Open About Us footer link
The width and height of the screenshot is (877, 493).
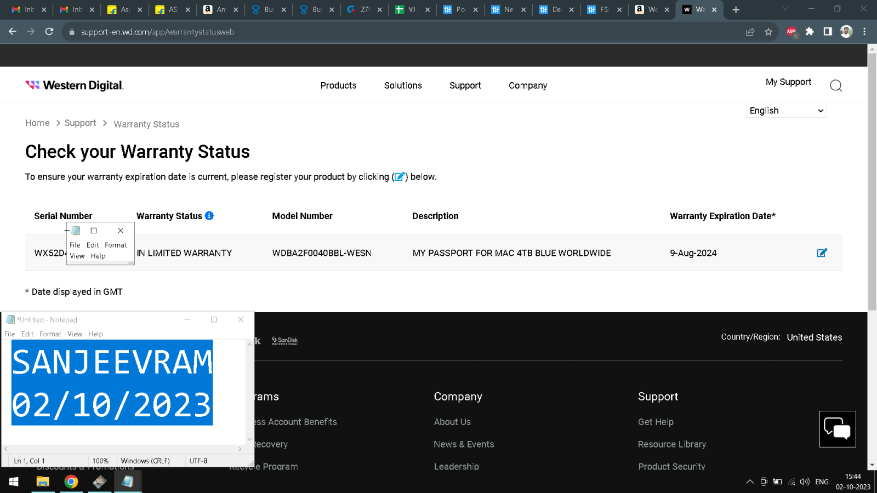452,422
